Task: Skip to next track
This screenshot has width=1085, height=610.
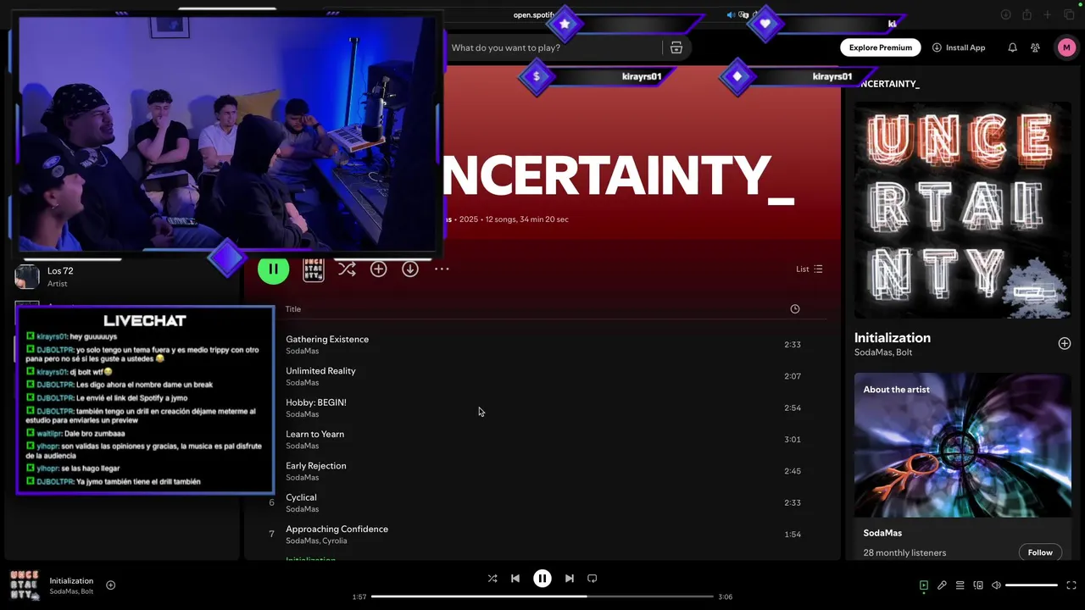Action: 570,579
